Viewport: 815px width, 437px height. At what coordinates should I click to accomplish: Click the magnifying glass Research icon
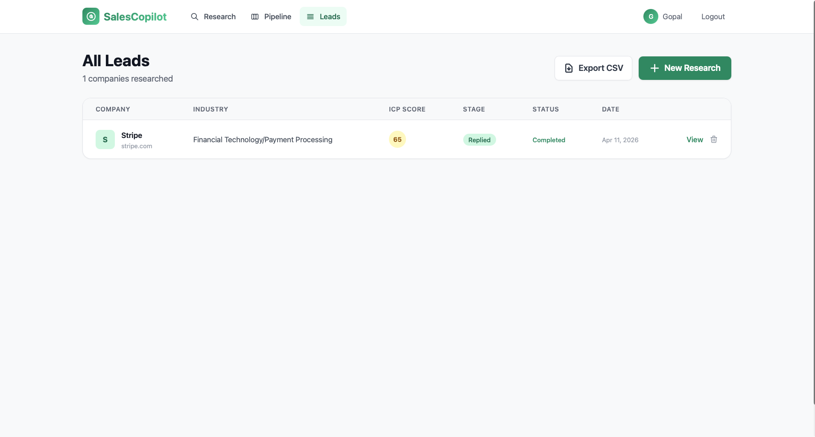point(195,16)
